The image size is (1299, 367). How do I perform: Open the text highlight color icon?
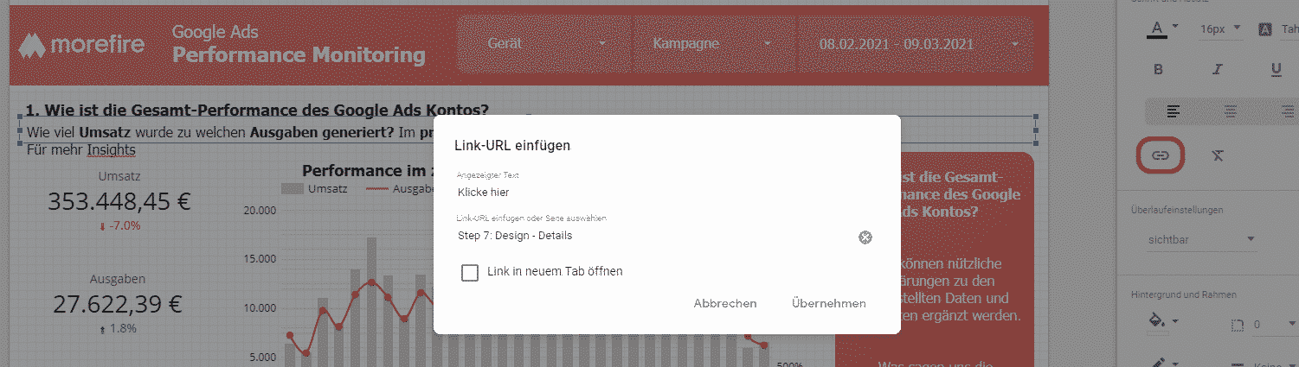pyautogui.click(x=1265, y=29)
